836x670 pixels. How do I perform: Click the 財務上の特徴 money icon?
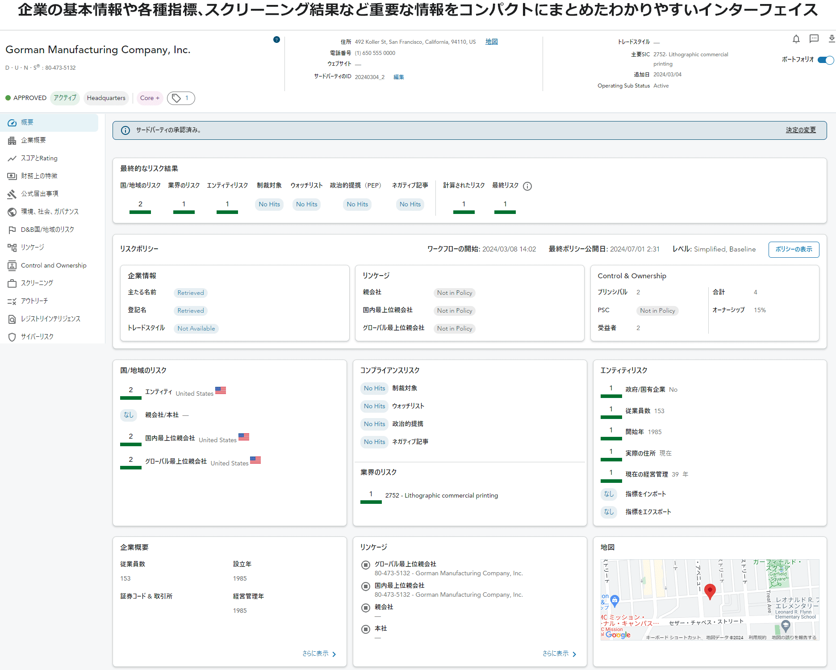tap(12, 176)
